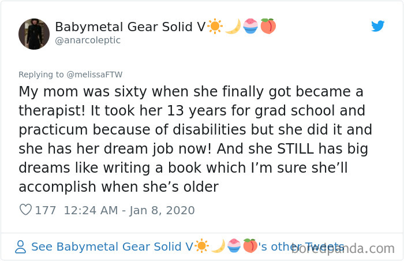Screen dimensions: 404x261
Task: Visit the @anarcoleptic handle
Action: 88,40
